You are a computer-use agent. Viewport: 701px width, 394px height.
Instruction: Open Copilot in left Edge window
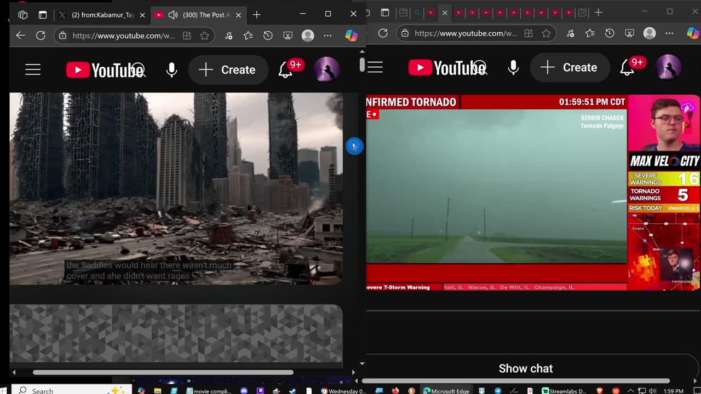[351, 36]
